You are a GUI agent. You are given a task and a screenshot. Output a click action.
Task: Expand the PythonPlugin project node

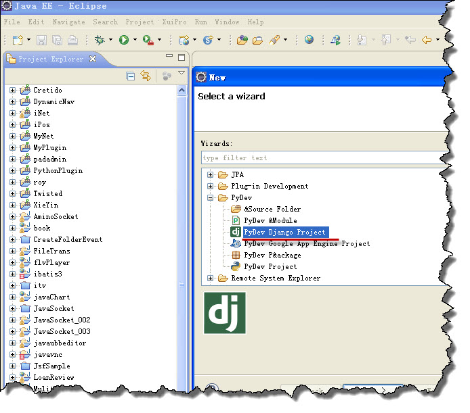pos(12,170)
